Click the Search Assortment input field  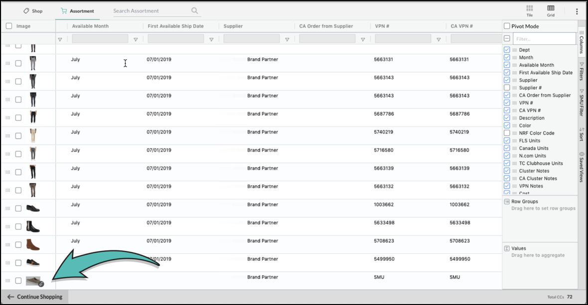[149, 11]
